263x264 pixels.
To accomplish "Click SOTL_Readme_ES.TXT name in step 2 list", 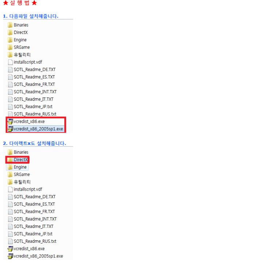I will click(x=34, y=204).
